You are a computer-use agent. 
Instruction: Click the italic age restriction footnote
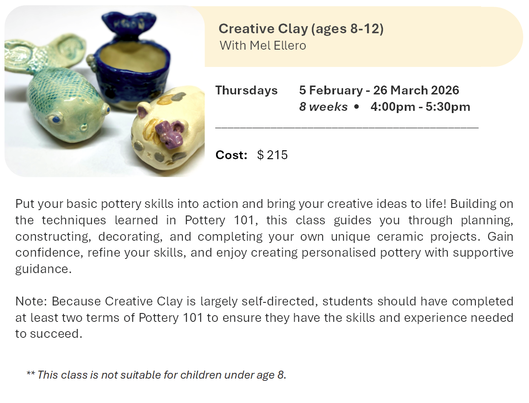click(x=156, y=375)
